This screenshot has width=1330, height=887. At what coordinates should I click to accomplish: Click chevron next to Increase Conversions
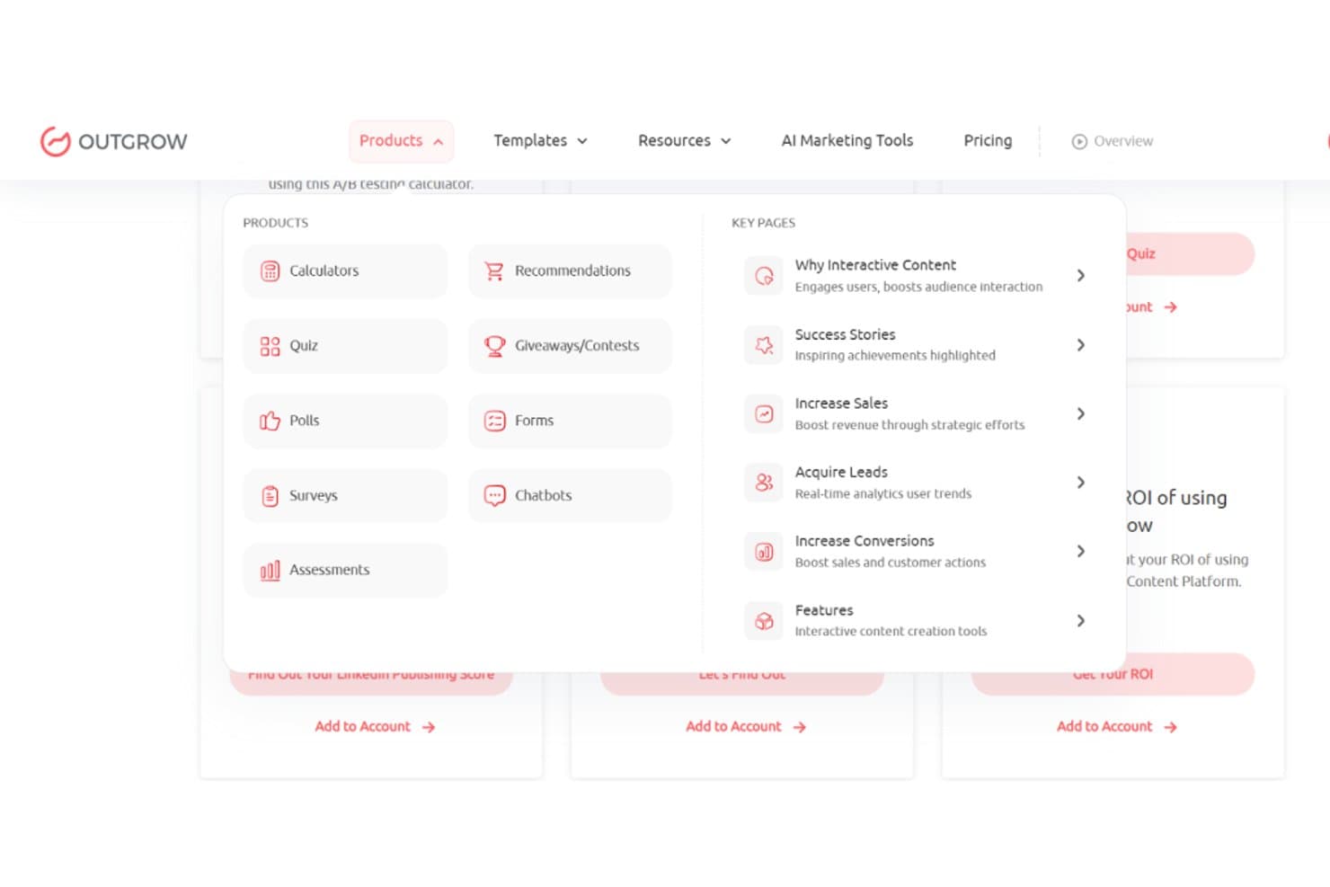(1081, 552)
